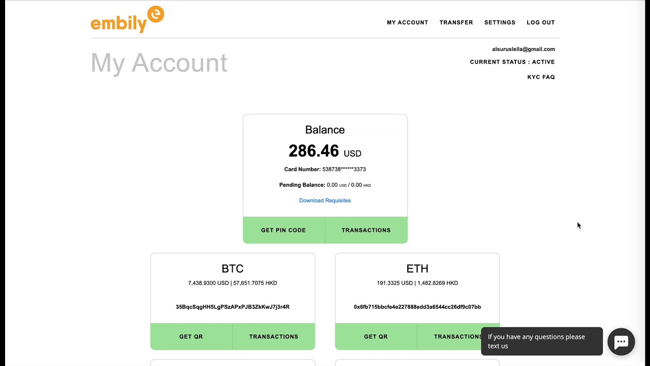650x366 pixels.
Task: Open BTC wallet Transactions
Action: tap(274, 337)
